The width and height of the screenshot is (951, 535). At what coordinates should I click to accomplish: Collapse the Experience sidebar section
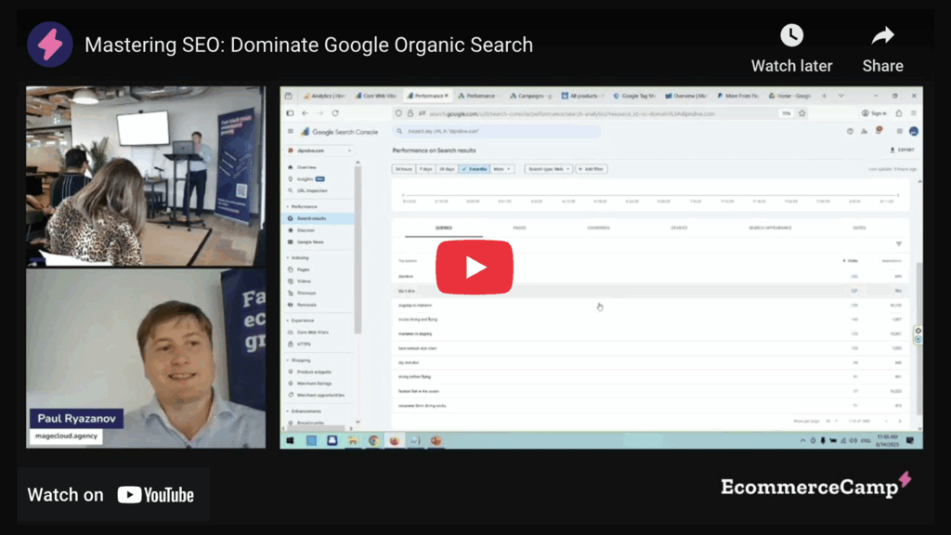tap(300, 320)
